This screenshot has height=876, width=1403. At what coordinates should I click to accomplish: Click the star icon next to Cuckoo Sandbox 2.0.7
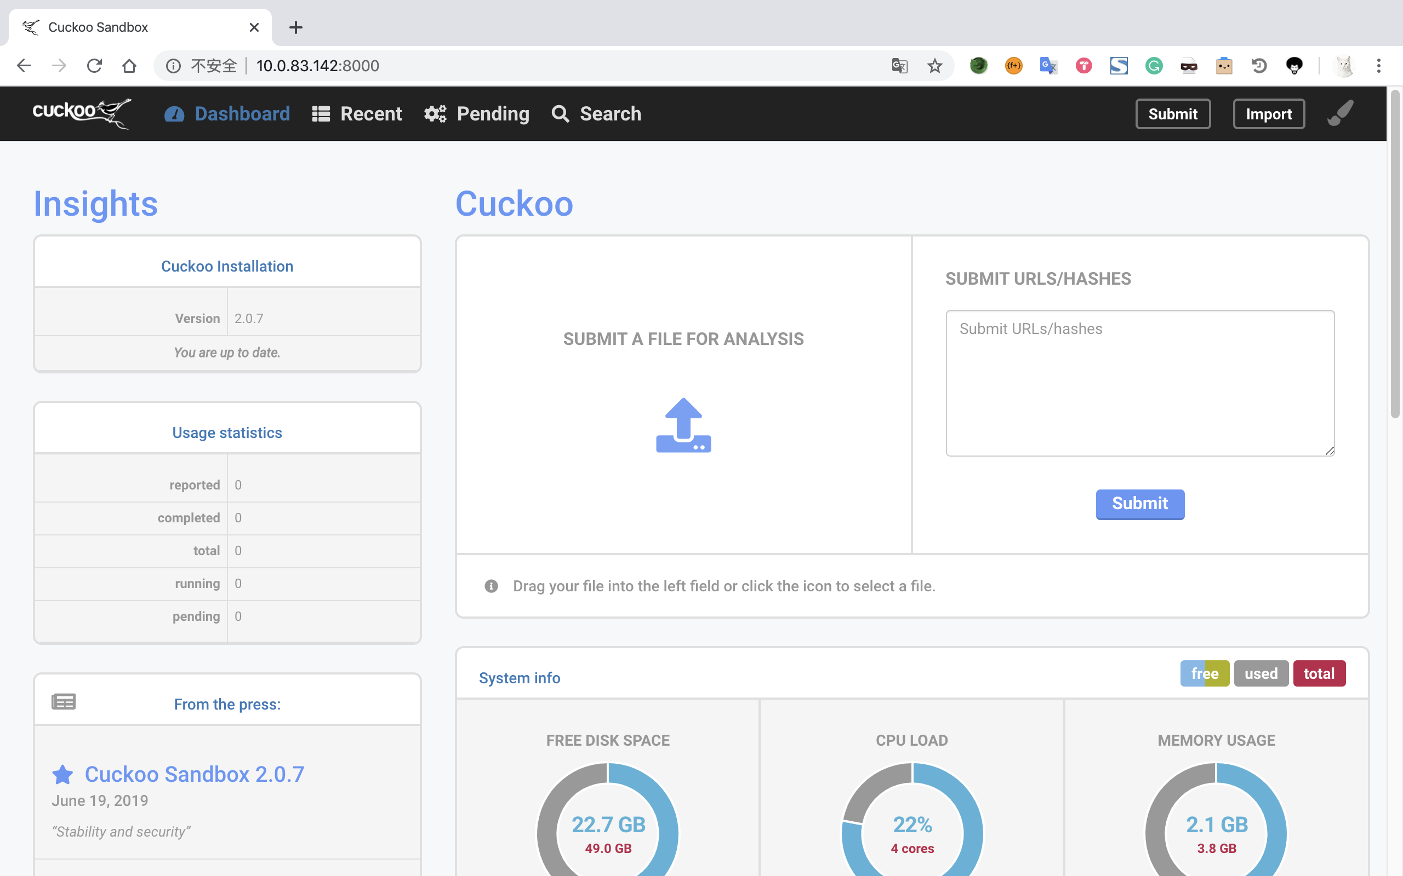point(62,775)
